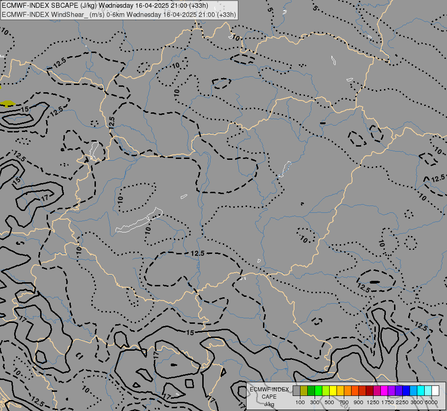
Task: Click the olive legend swatch after 100
Action: [304, 391]
